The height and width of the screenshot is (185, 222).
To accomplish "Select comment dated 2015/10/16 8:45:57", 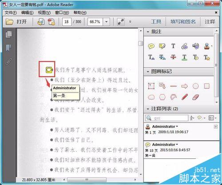I will pyautogui.click(x=182, y=150).
